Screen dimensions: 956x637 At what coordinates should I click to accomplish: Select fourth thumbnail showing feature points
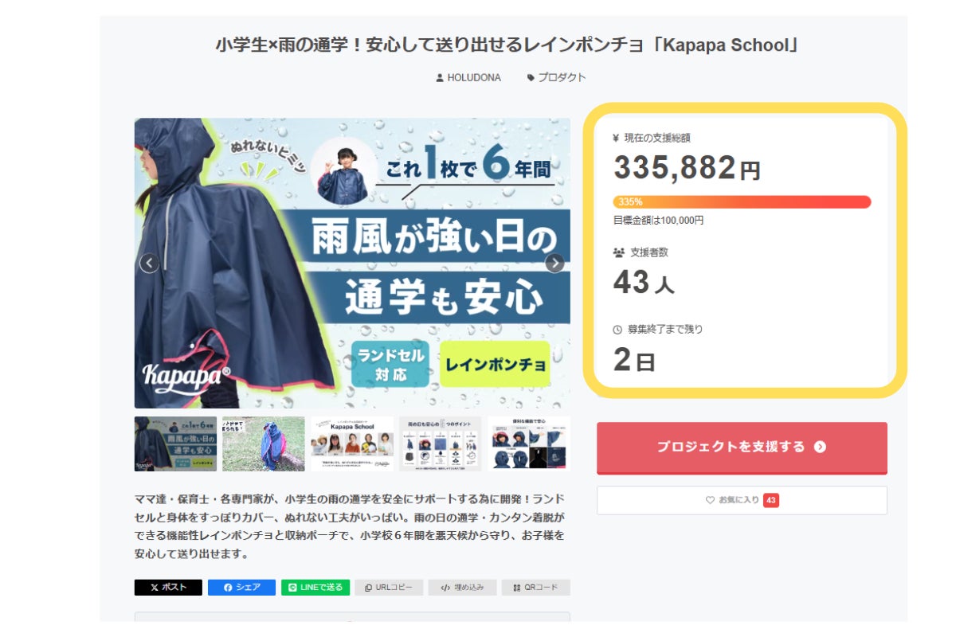[x=441, y=444]
